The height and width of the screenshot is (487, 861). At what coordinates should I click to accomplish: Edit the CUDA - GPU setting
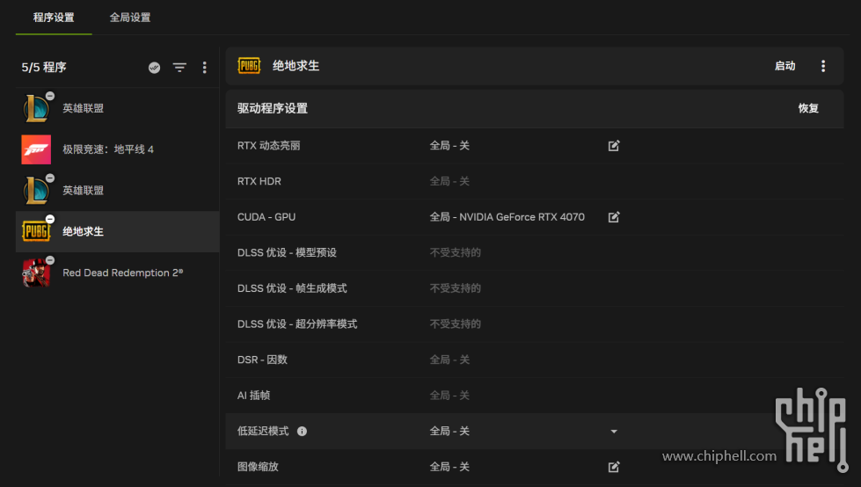(614, 217)
